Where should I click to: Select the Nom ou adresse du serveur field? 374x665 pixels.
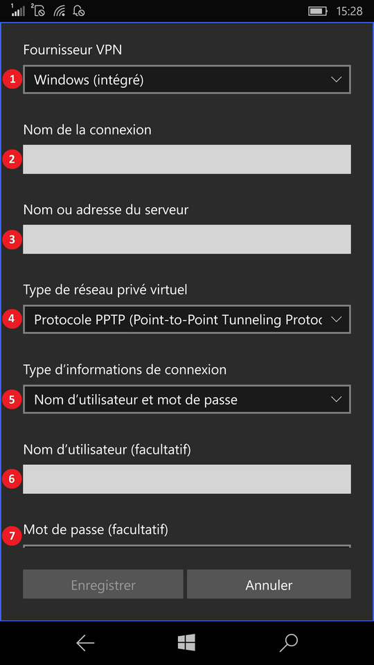[x=187, y=239]
